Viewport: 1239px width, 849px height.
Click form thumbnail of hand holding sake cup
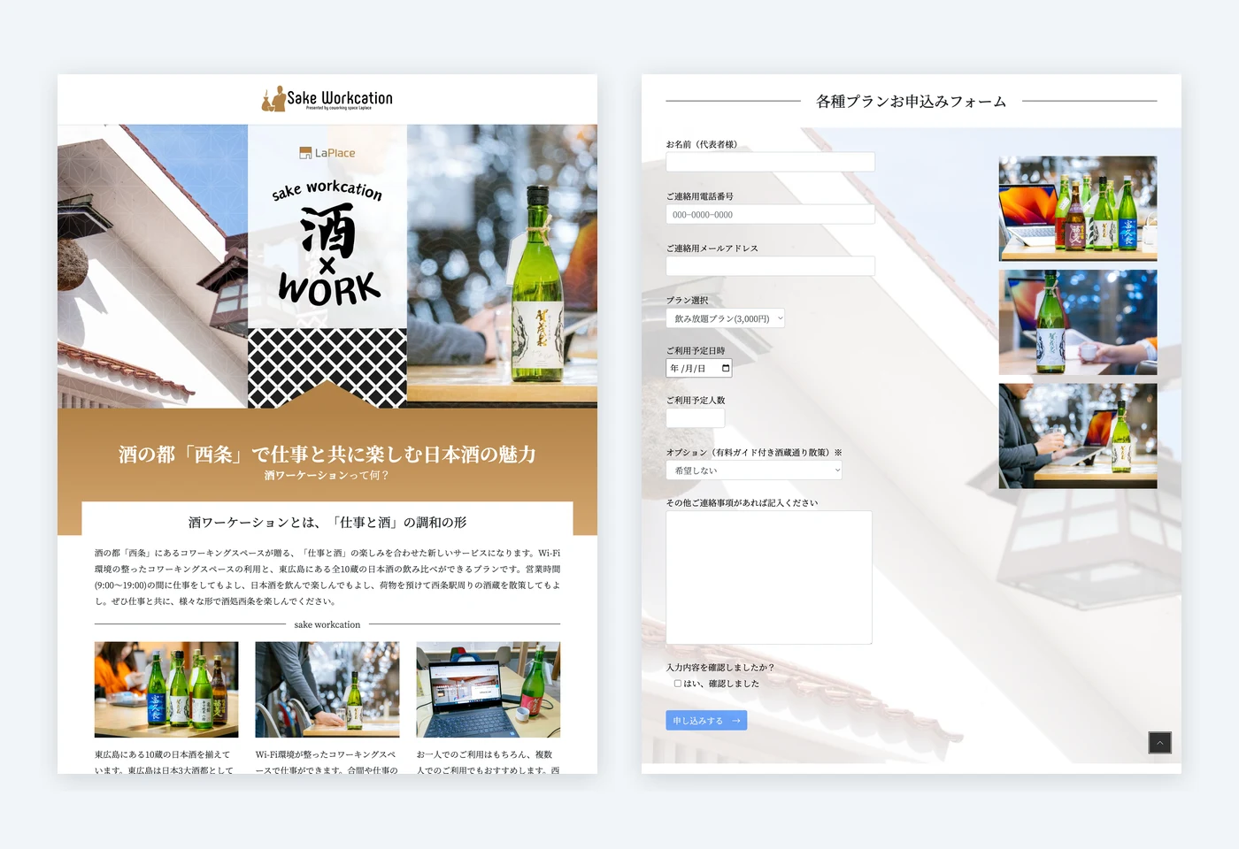coord(1078,322)
